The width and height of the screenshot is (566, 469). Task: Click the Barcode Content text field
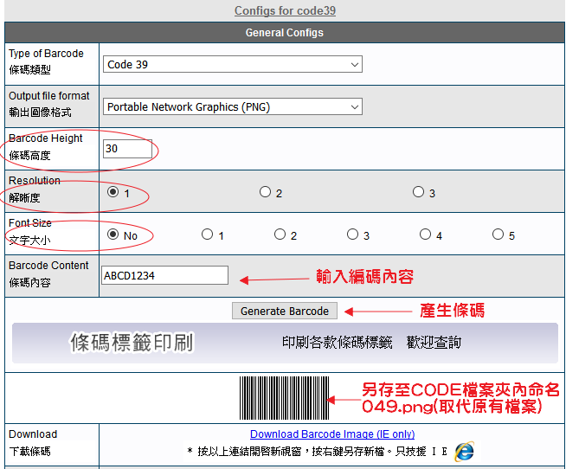(165, 275)
